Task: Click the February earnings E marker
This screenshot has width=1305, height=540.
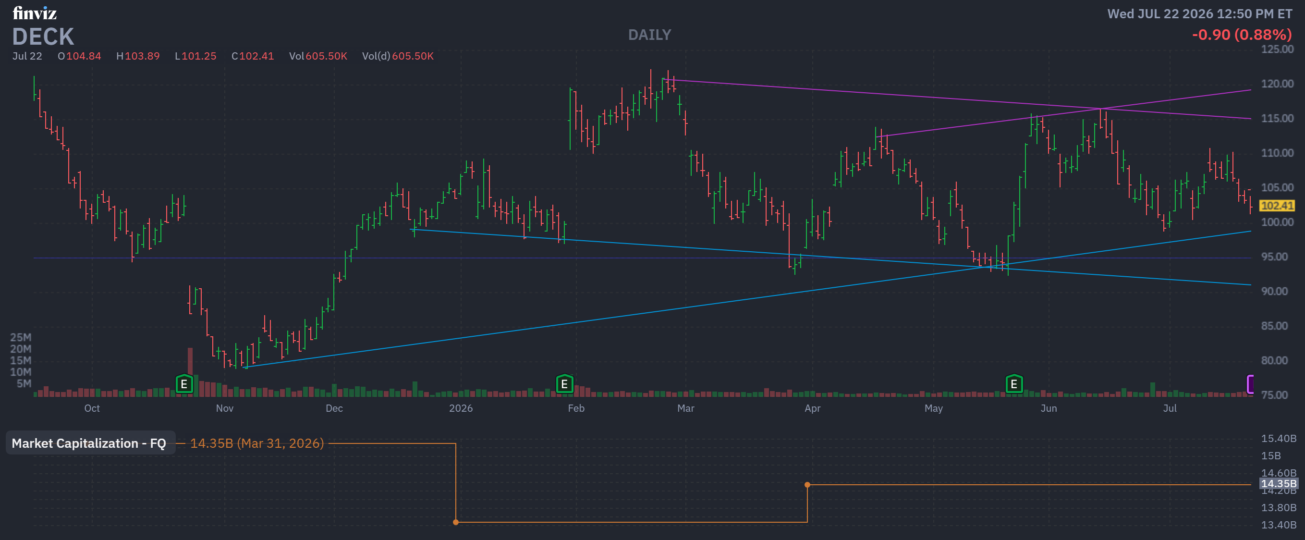Action: coord(564,384)
